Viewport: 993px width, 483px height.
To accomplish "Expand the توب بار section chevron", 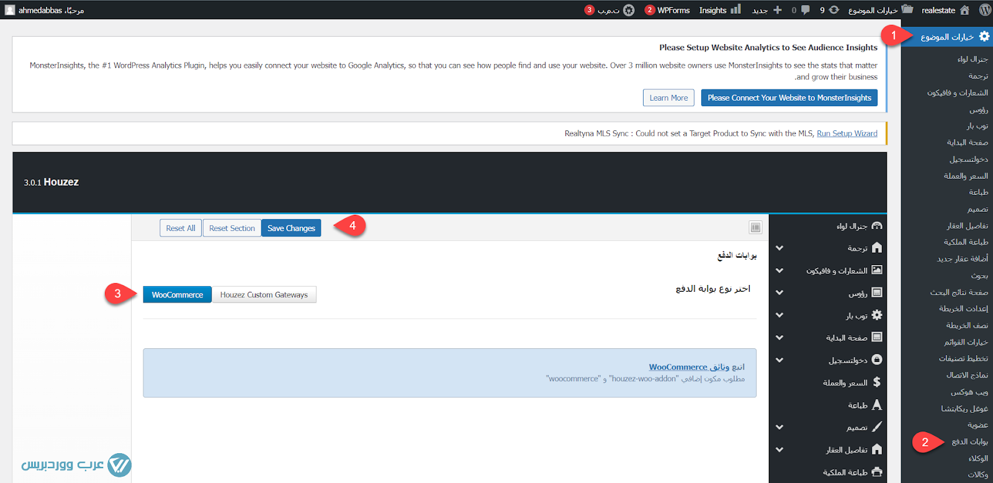I will 780,315.
